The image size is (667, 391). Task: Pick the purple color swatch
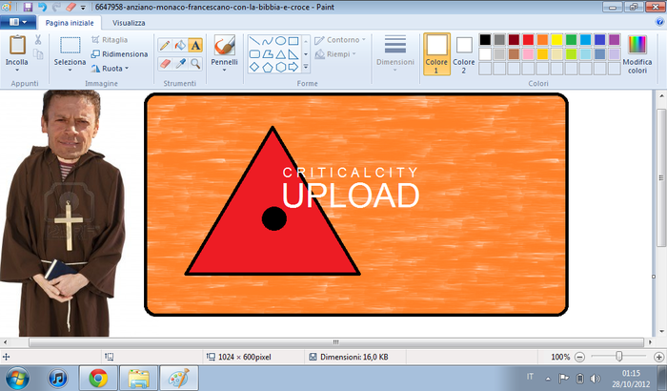point(615,40)
